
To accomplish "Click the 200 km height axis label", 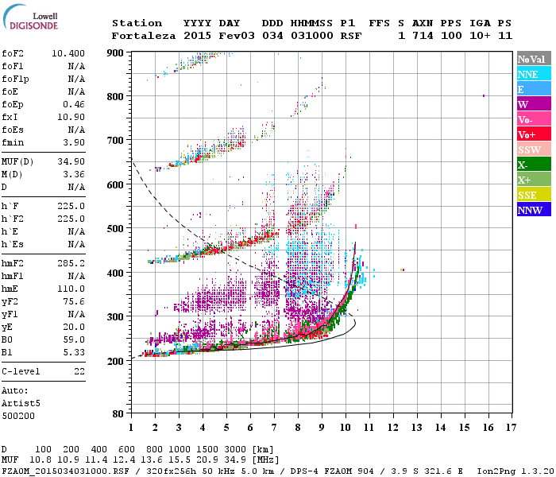I will [115, 361].
